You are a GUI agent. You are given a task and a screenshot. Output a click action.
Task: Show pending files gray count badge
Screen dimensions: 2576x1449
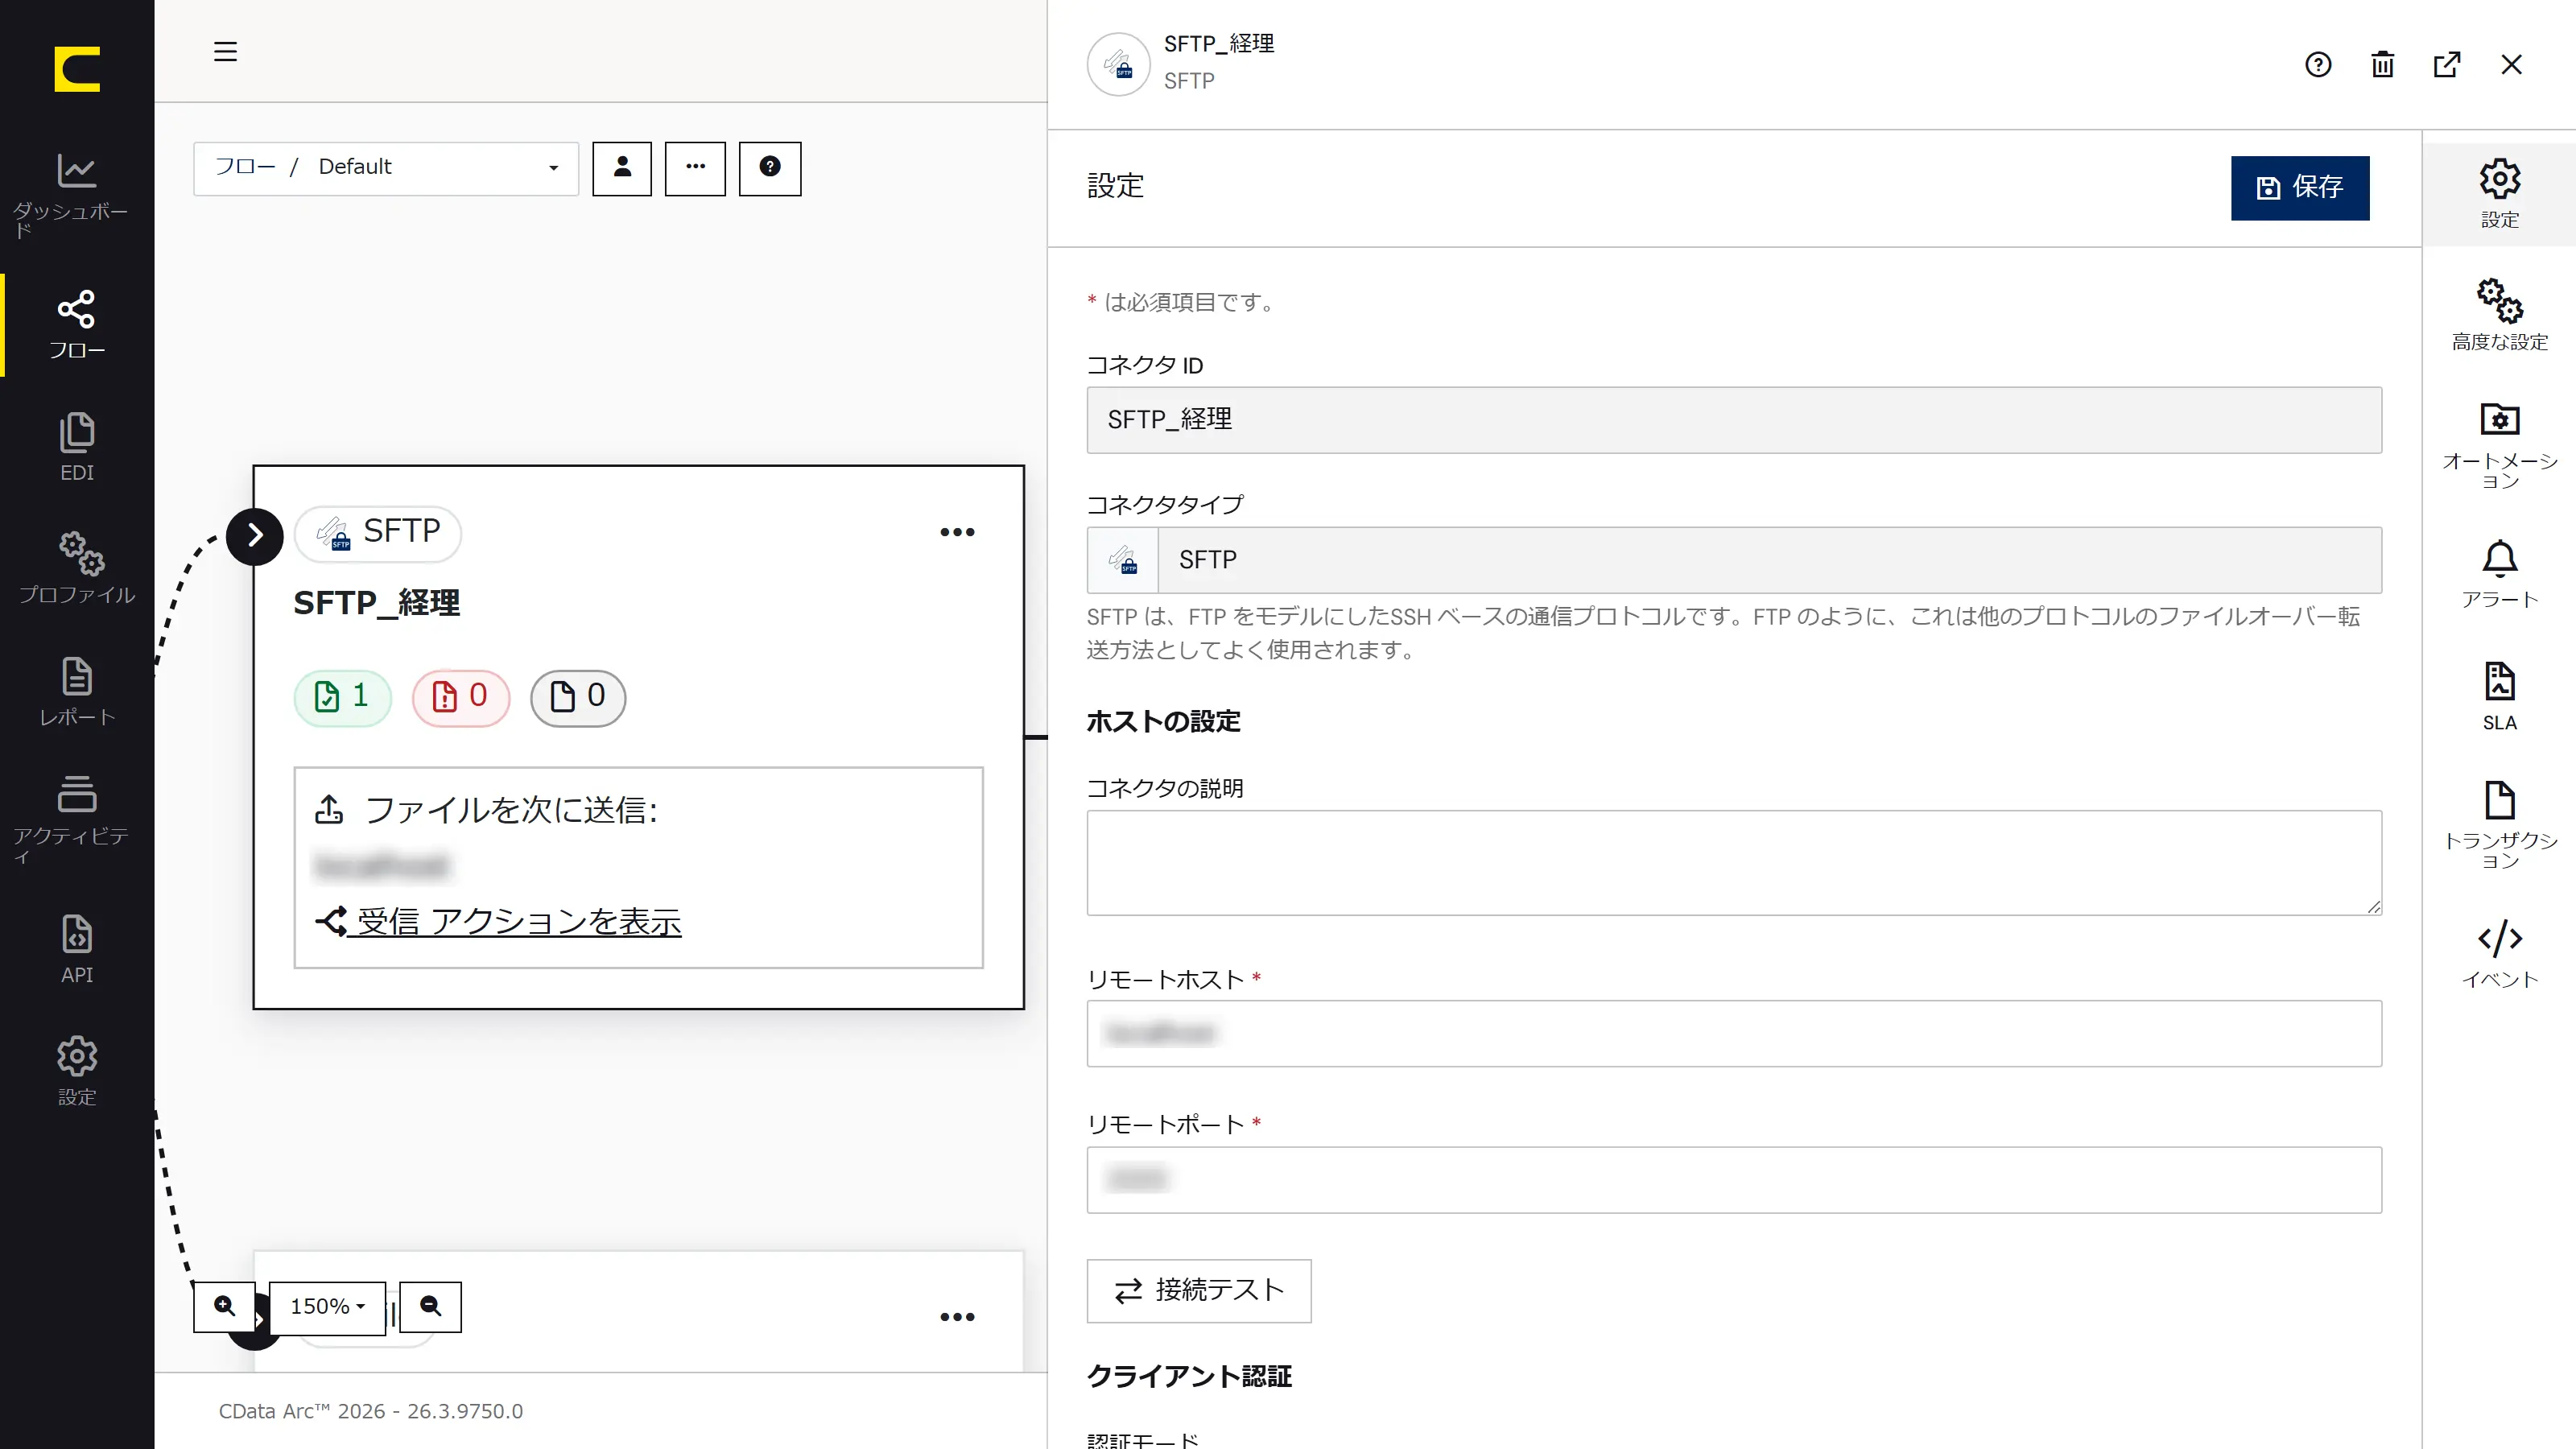click(x=578, y=697)
